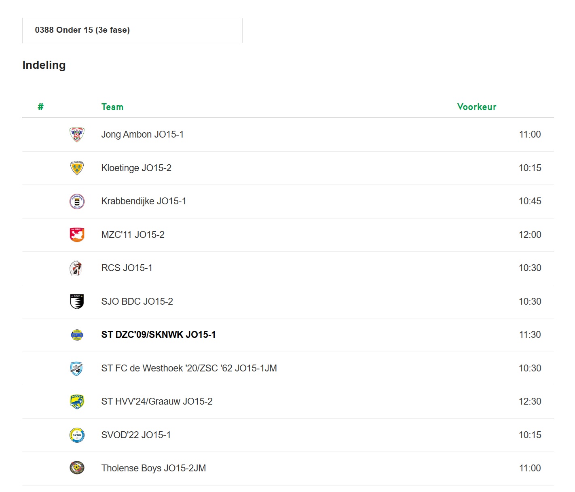Open team SJO BDC JO15-2

(x=137, y=301)
